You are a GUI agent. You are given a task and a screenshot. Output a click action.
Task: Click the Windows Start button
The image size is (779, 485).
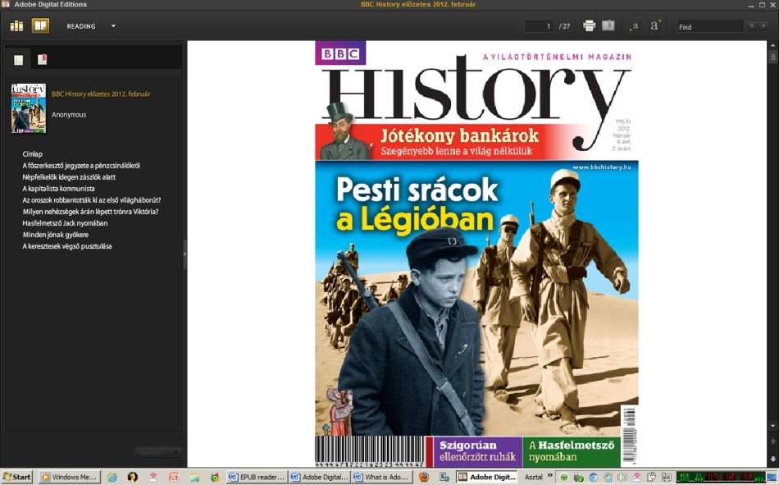(17, 477)
